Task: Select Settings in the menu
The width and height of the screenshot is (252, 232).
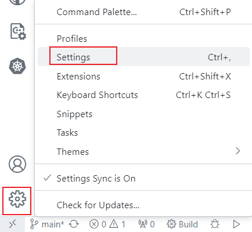Action: [143, 57]
